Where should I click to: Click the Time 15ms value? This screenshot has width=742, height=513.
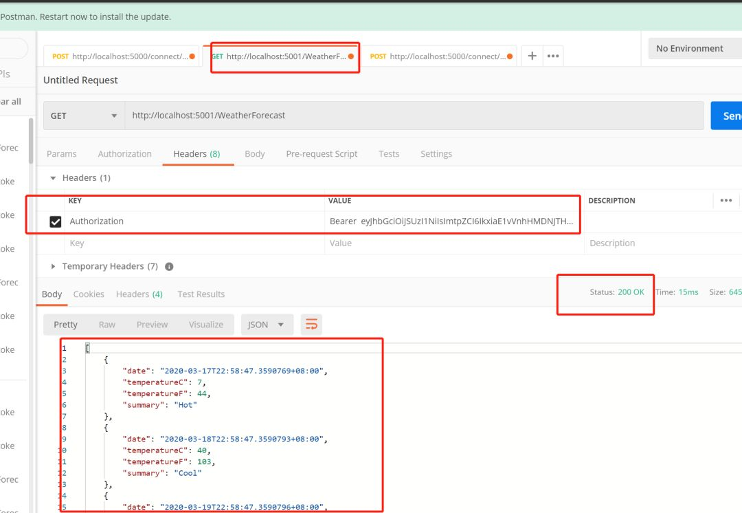pyautogui.click(x=688, y=292)
